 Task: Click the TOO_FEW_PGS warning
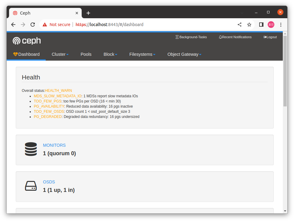click(47, 101)
